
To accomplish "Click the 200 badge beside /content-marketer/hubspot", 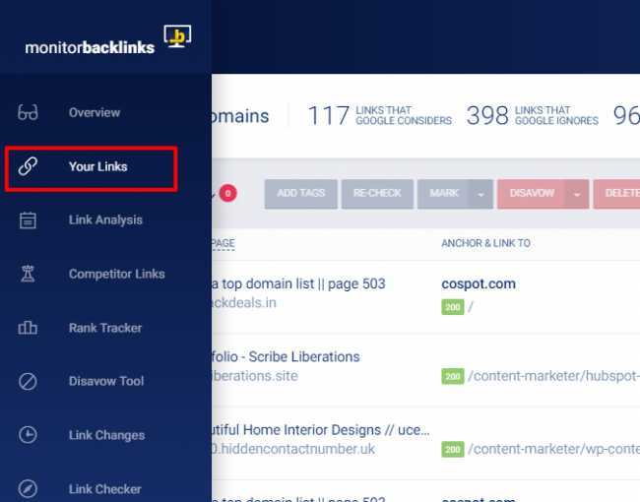I will click(x=453, y=376).
